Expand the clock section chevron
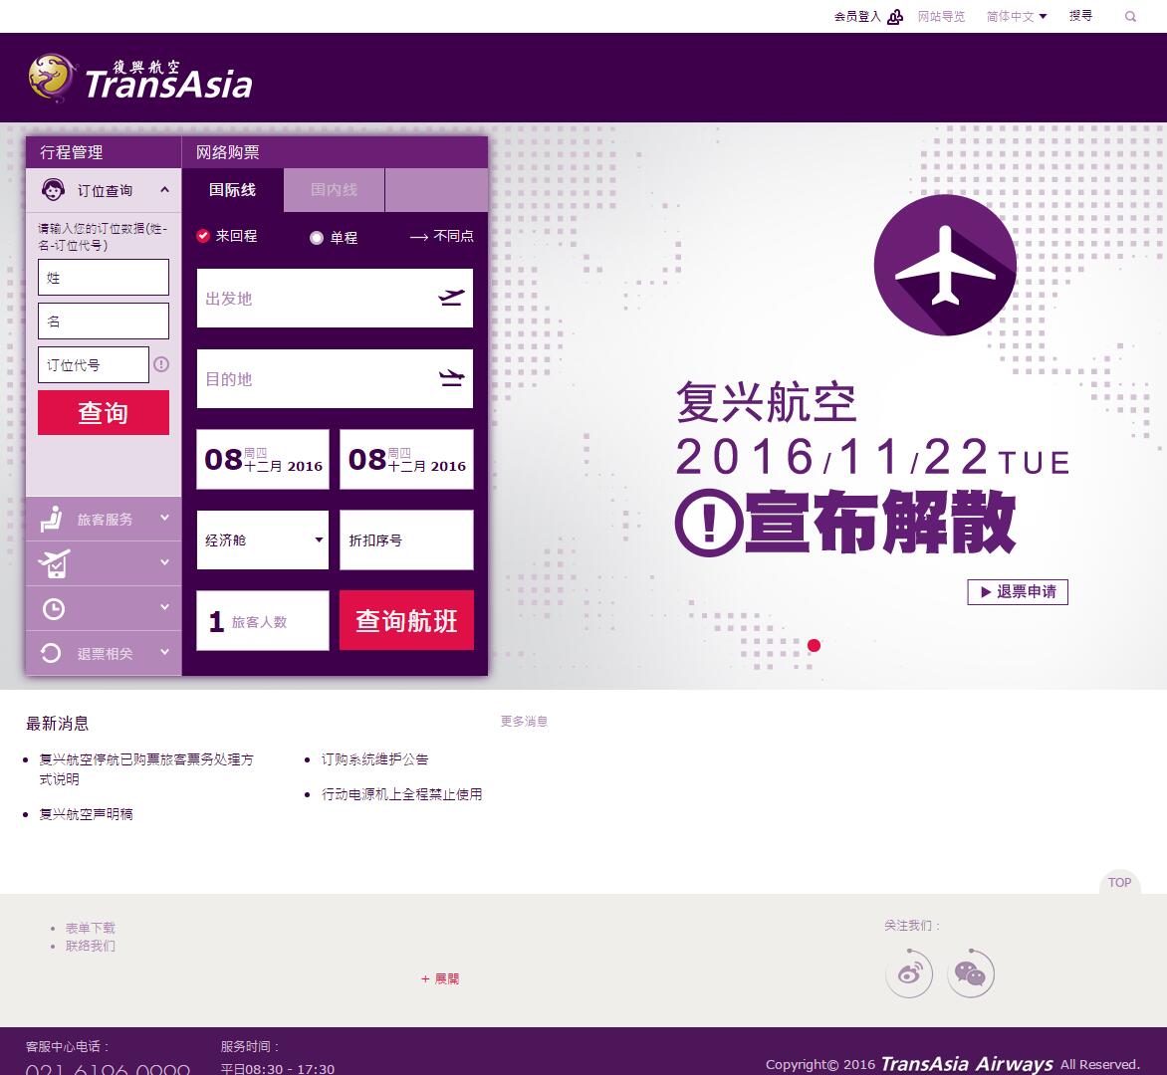This screenshot has height=1075, width=1167. coord(164,607)
